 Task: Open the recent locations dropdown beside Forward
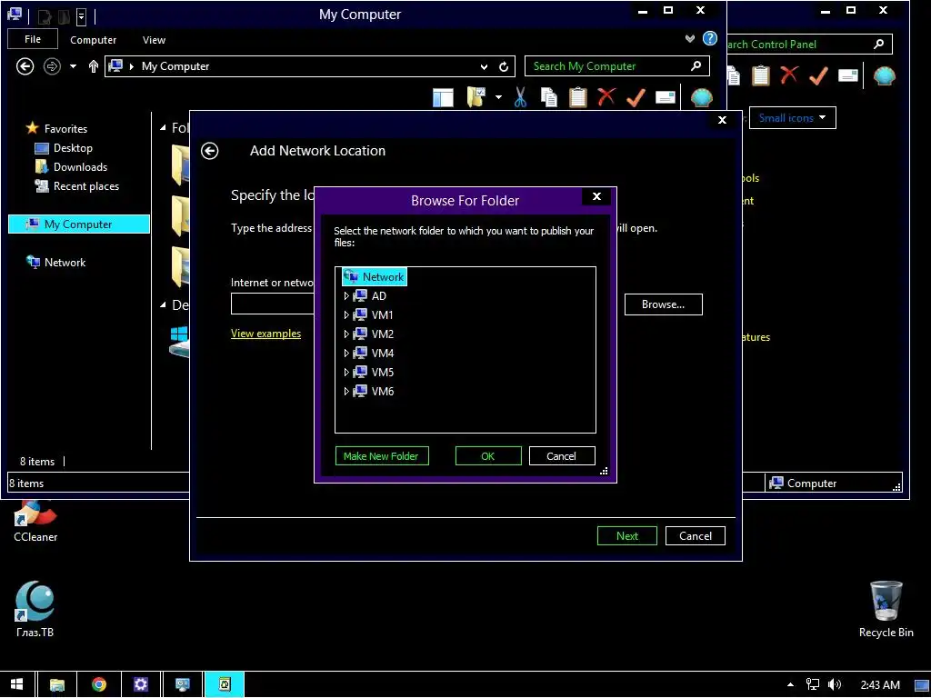(x=73, y=65)
